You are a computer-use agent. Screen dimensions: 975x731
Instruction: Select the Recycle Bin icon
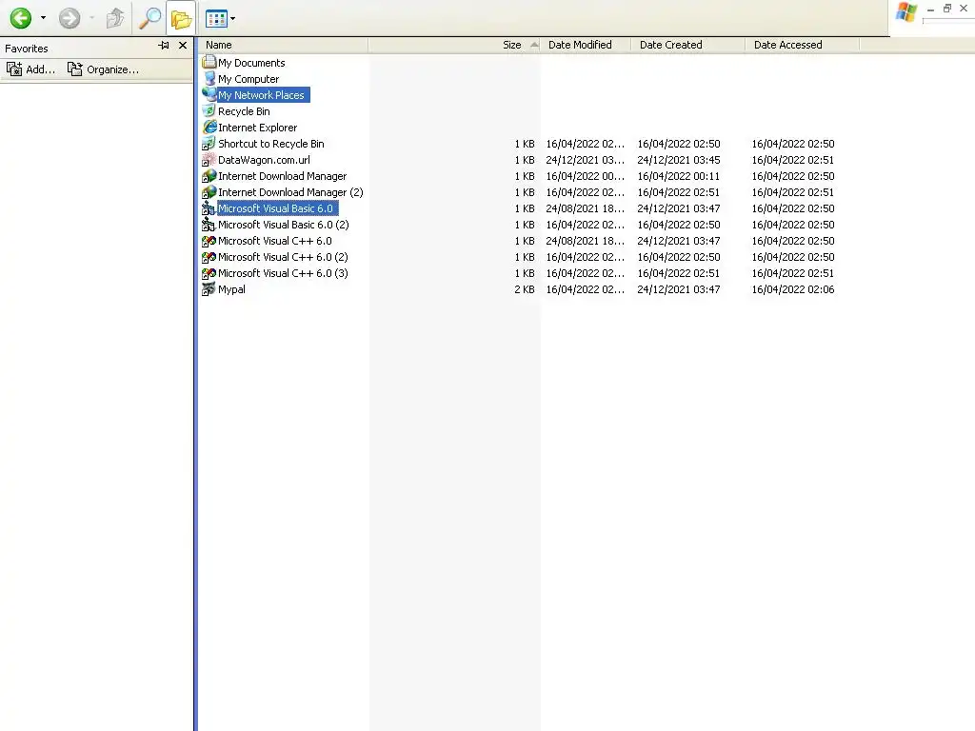pyautogui.click(x=209, y=110)
